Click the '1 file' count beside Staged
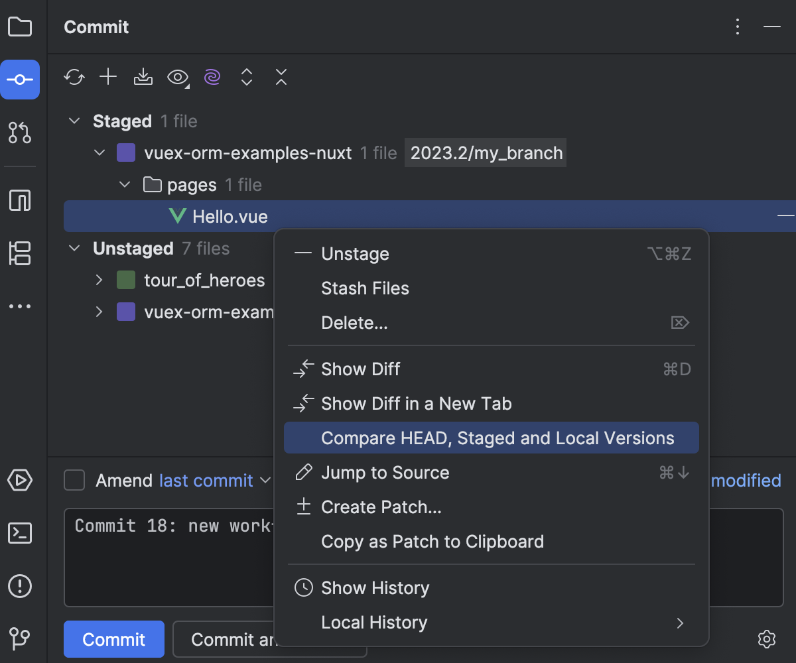 (x=178, y=121)
